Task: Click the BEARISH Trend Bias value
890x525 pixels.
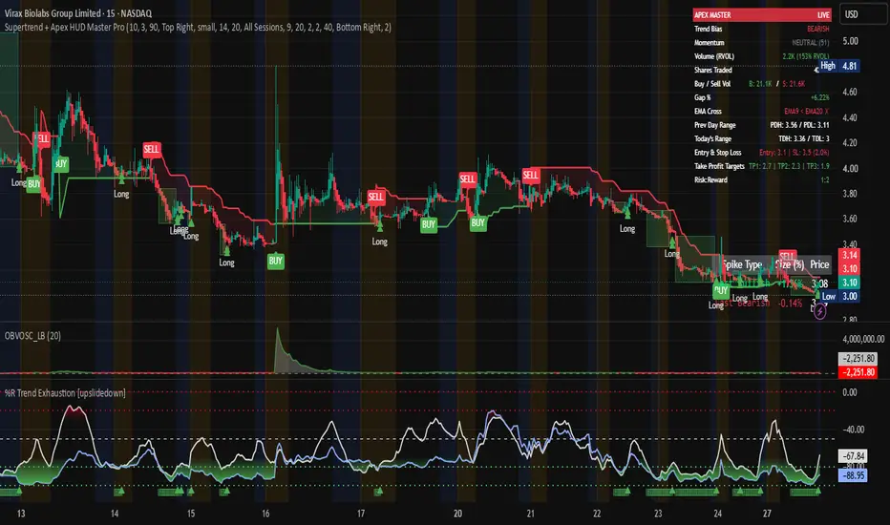Action: (818, 29)
